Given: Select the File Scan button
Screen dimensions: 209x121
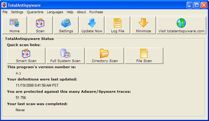Looking at the screenshot, I should (144, 56).
